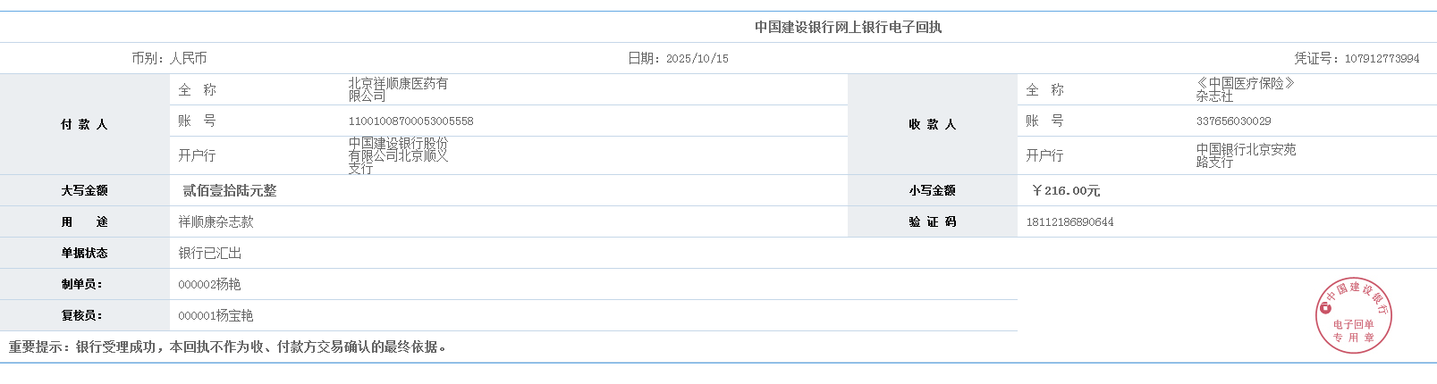Click the date 2025/10/15
This screenshot has height=384, width=1437.
pyautogui.click(x=697, y=59)
